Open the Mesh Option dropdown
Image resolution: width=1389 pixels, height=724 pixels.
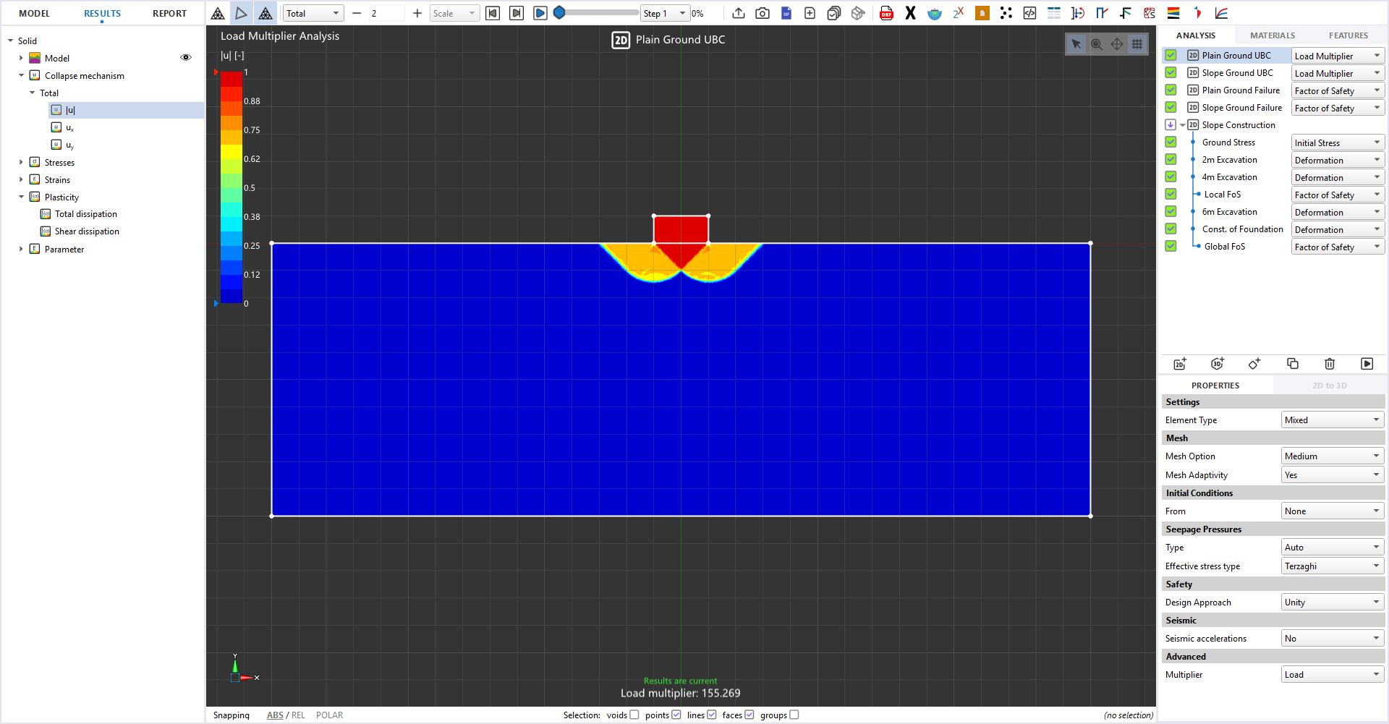coord(1333,456)
